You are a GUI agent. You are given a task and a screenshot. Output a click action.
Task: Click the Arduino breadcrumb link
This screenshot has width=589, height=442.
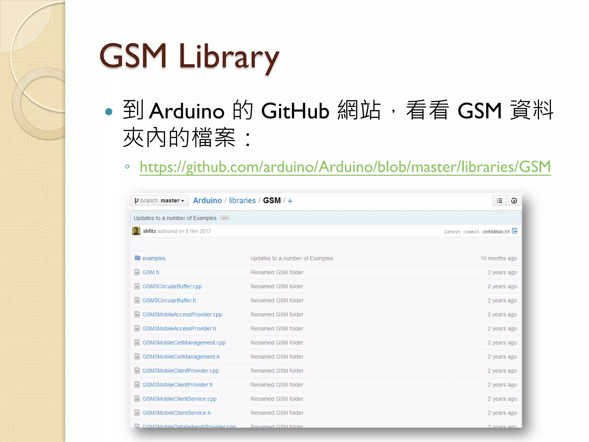[207, 201]
